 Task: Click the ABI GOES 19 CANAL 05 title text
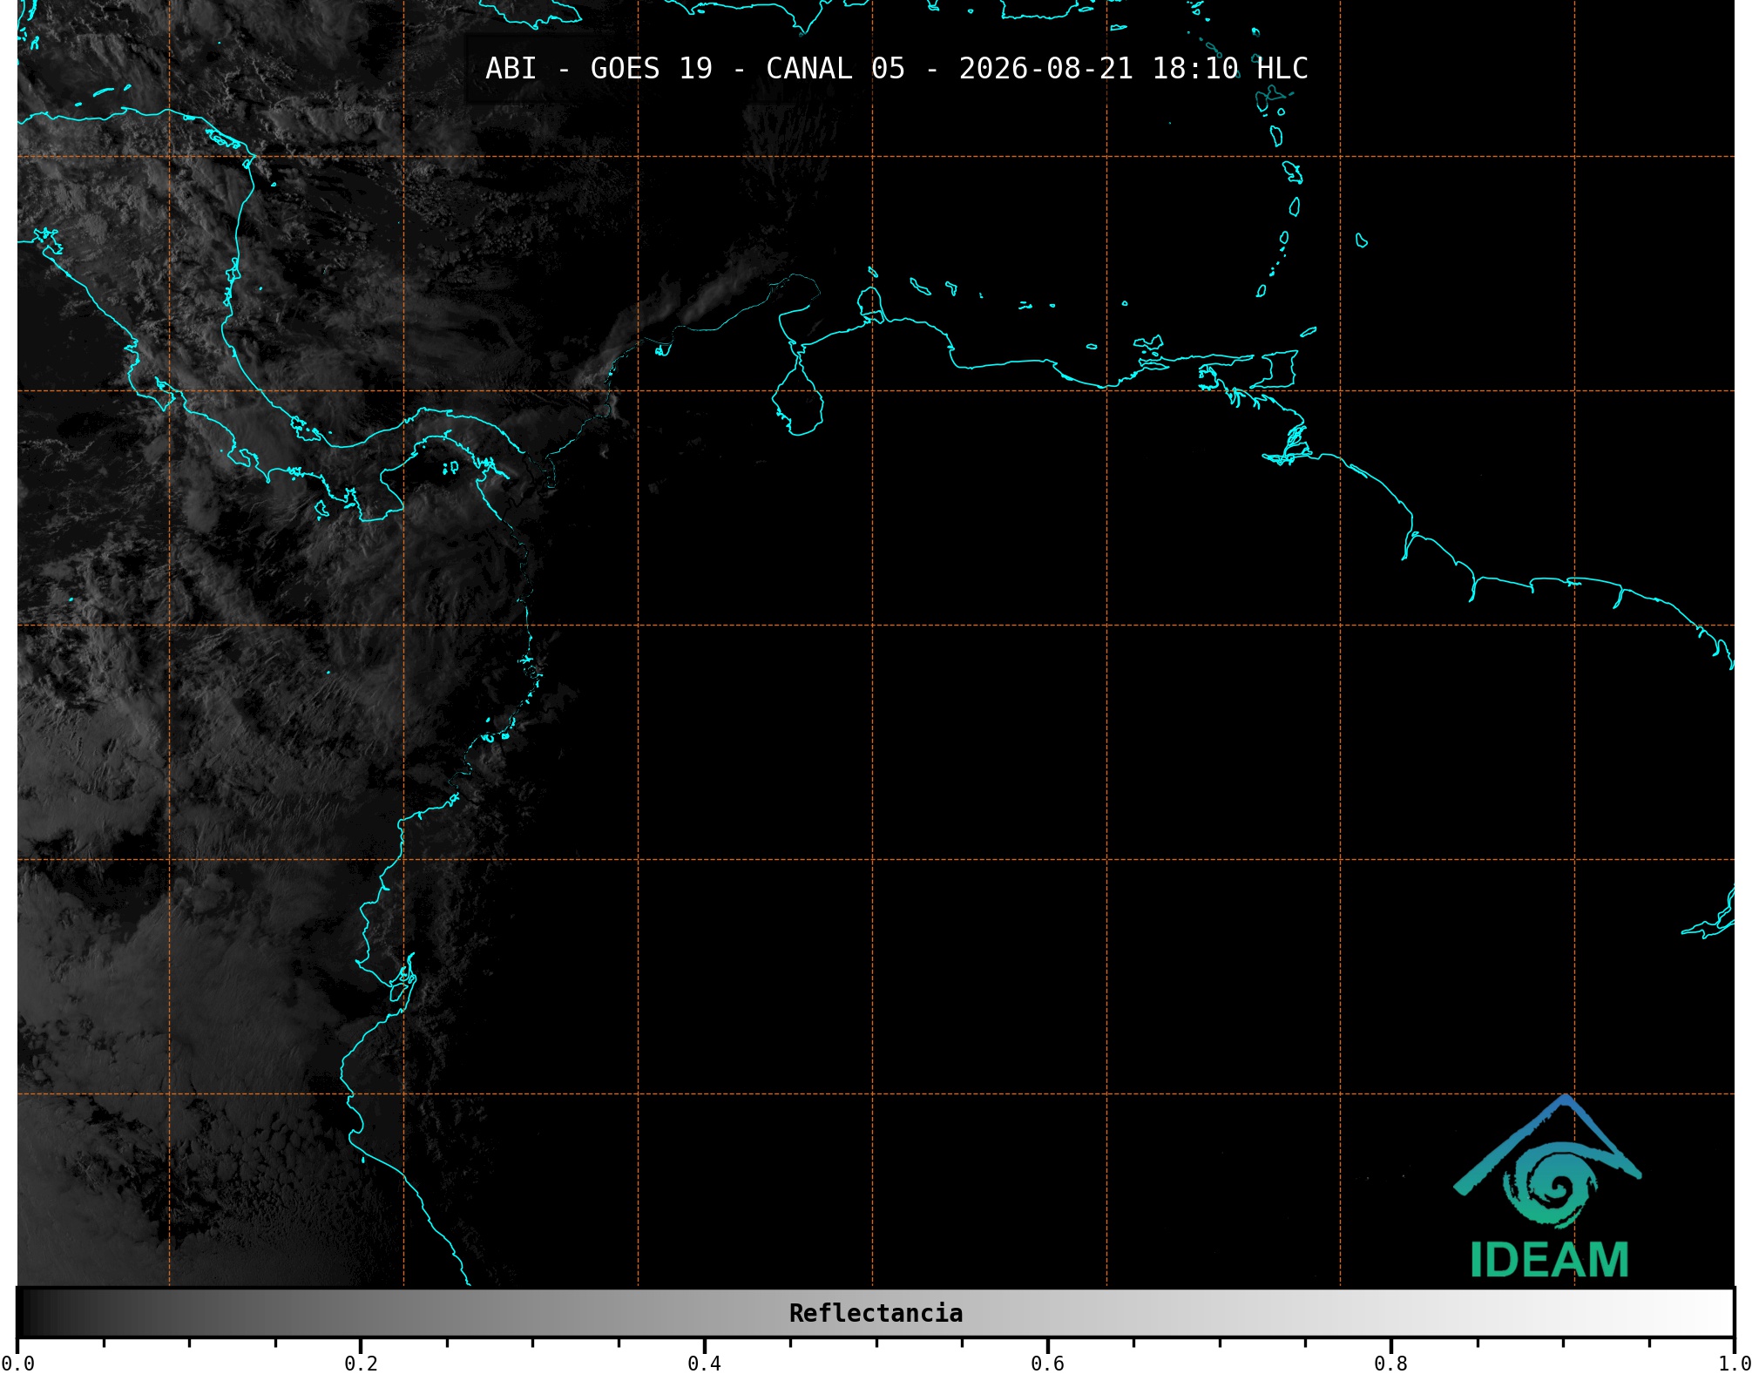click(x=896, y=69)
